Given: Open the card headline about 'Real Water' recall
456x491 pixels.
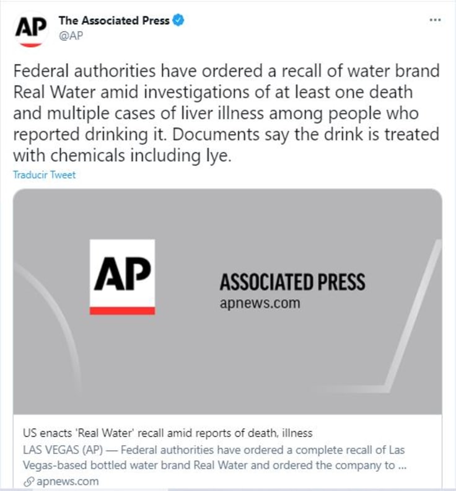Looking at the screenshot, I should [x=167, y=433].
